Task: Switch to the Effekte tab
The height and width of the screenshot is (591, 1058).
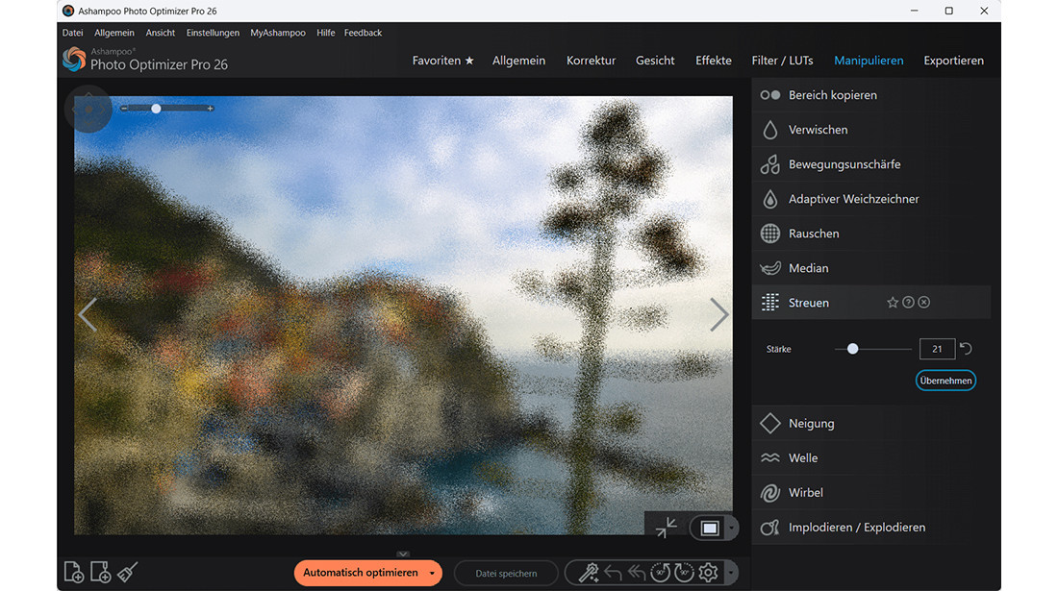Action: tap(714, 61)
